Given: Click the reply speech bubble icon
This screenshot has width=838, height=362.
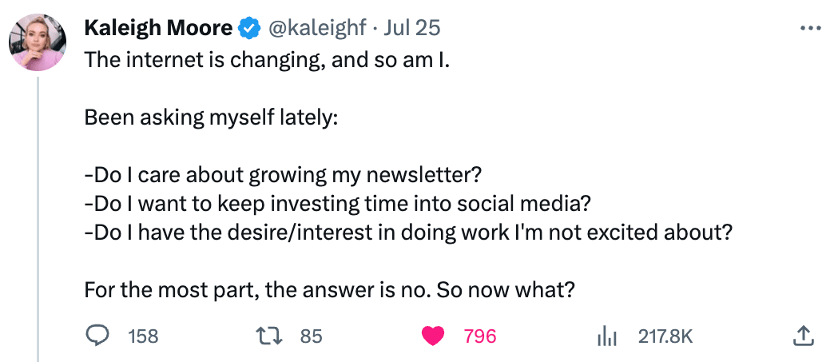Looking at the screenshot, I should click(97, 336).
